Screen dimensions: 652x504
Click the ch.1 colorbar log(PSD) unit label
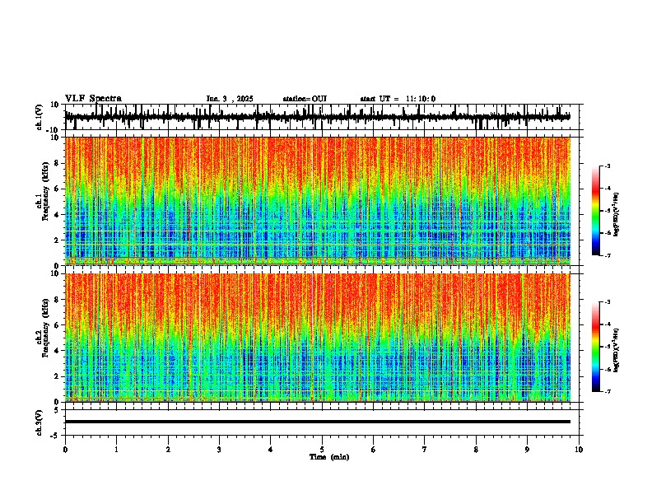tap(616, 214)
